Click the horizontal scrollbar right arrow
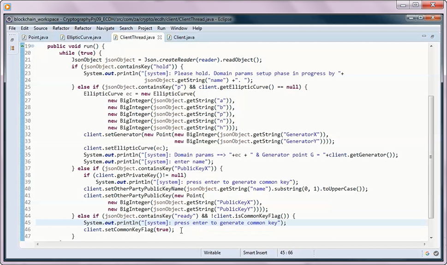 click(x=424, y=244)
